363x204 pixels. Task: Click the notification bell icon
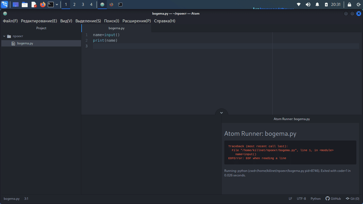click(x=317, y=5)
